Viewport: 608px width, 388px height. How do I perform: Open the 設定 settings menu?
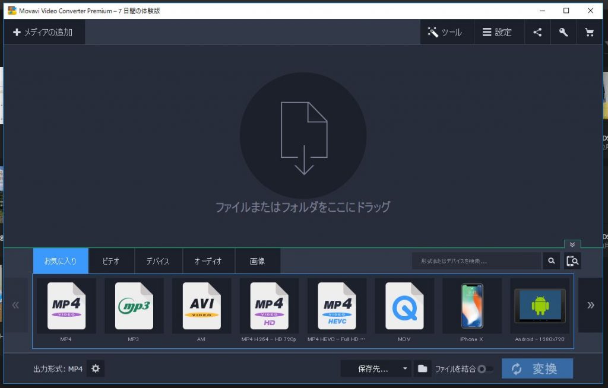tap(498, 32)
